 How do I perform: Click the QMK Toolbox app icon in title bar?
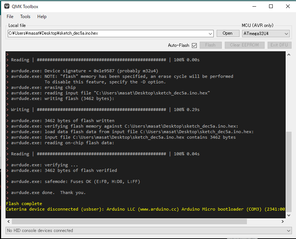[x=7, y=6]
